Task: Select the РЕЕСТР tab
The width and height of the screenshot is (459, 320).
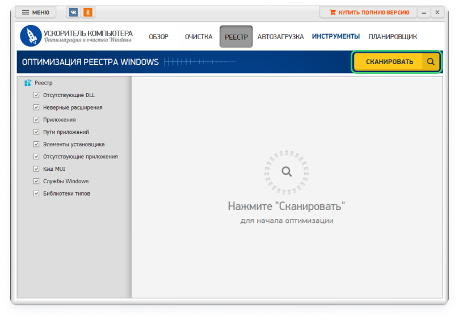Action: (236, 37)
